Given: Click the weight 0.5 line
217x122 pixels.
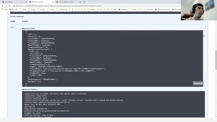Looking at the screenshot, I should click(34, 82).
